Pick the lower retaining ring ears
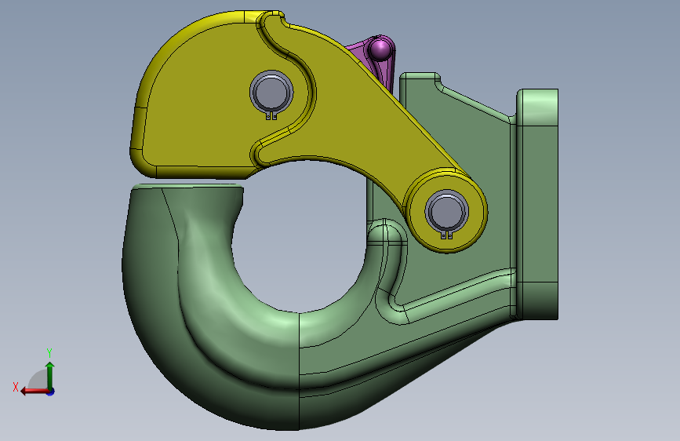The height and width of the screenshot is (441, 680). point(447,235)
